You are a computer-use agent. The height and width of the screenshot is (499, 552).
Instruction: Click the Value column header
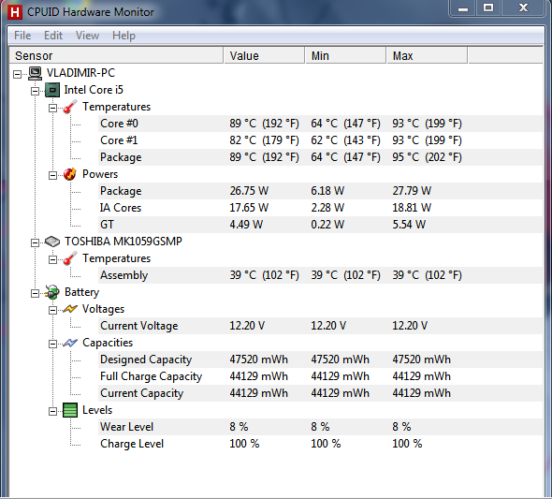(264, 55)
